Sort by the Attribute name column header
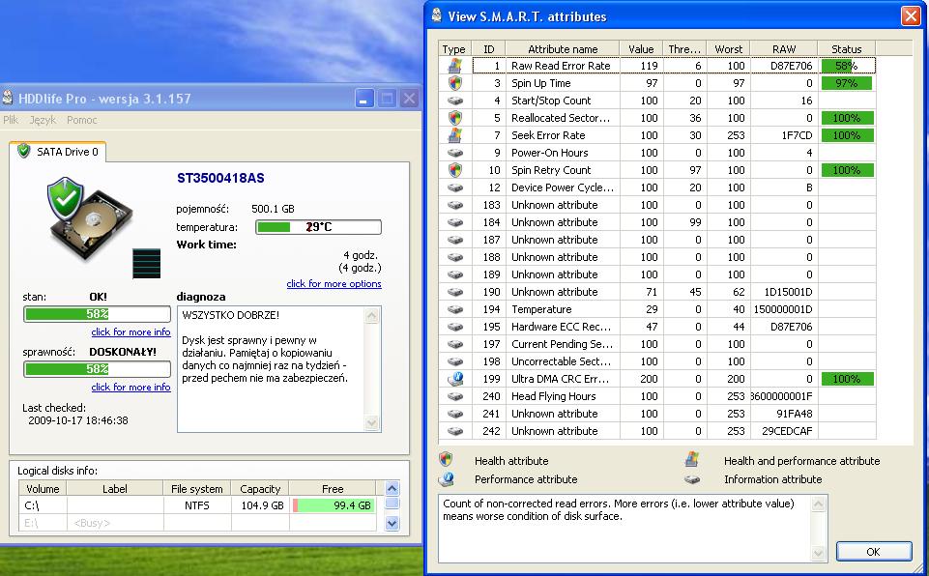This screenshot has width=929, height=576. click(563, 49)
